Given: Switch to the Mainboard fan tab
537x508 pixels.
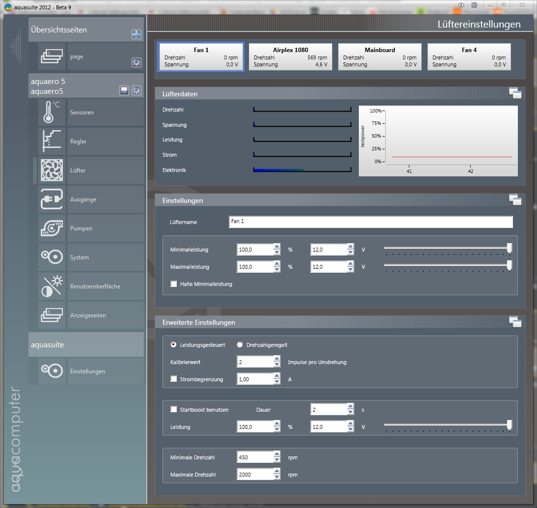Looking at the screenshot, I should [x=379, y=57].
